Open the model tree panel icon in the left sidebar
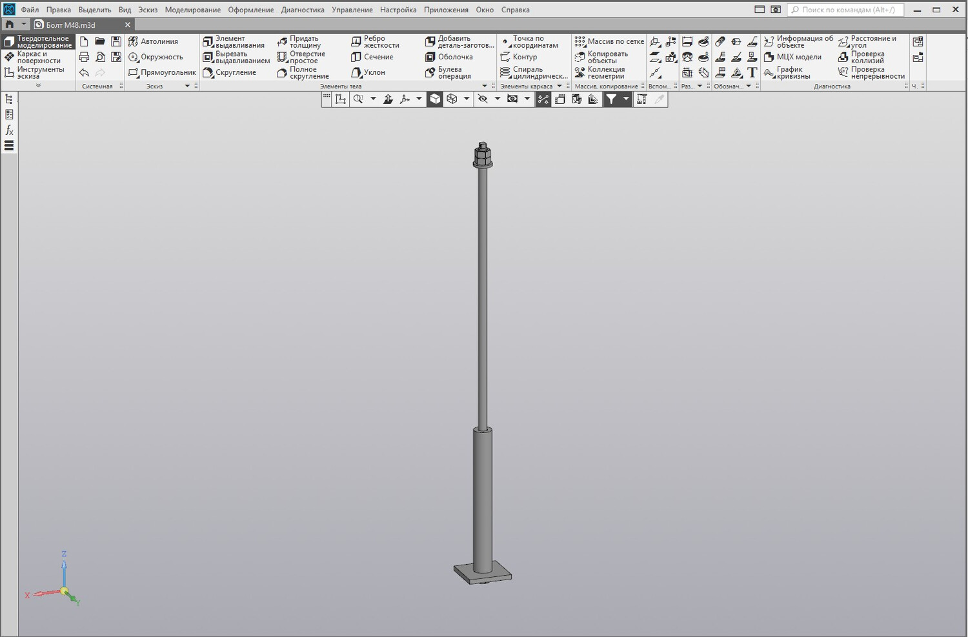Viewport: 968px width, 637px height. (x=9, y=99)
